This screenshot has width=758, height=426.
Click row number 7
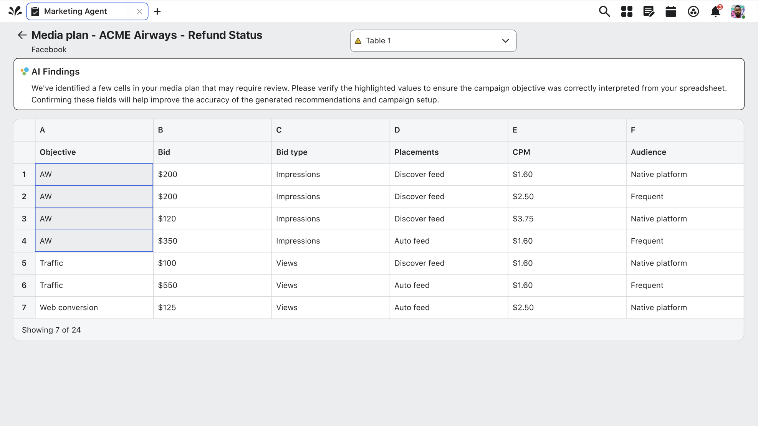[x=24, y=308]
